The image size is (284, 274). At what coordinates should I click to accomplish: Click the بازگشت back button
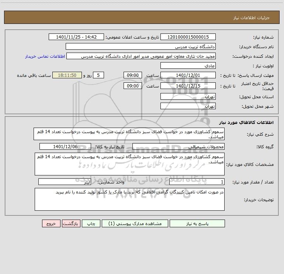tap(71, 223)
